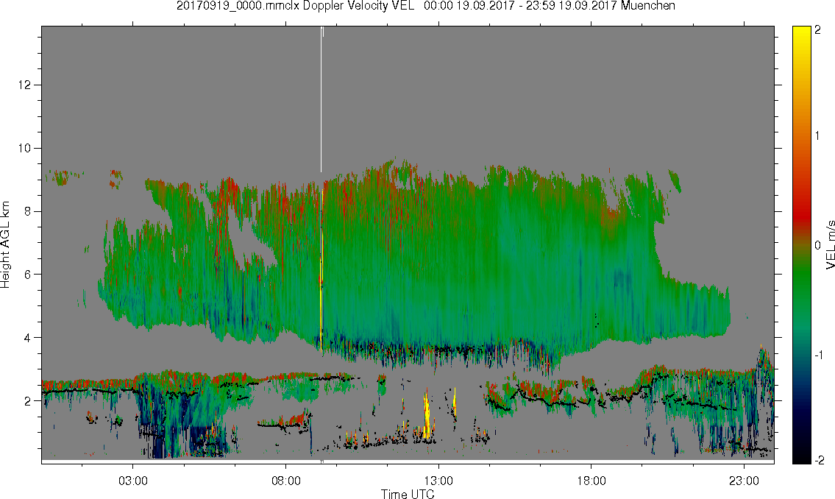The height and width of the screenshot is (499, 835).
Task: Click the 4 km height tick label
Action: (x=28, y=338)
